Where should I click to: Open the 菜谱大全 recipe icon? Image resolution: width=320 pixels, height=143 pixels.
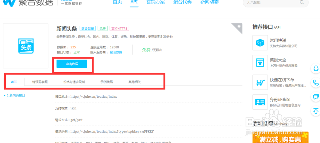(260, 62)
